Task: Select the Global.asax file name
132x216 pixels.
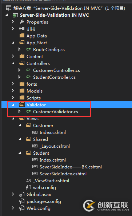Action: [x=39, y=194]
